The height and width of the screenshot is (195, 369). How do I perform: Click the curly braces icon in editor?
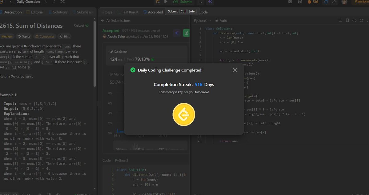355,21
